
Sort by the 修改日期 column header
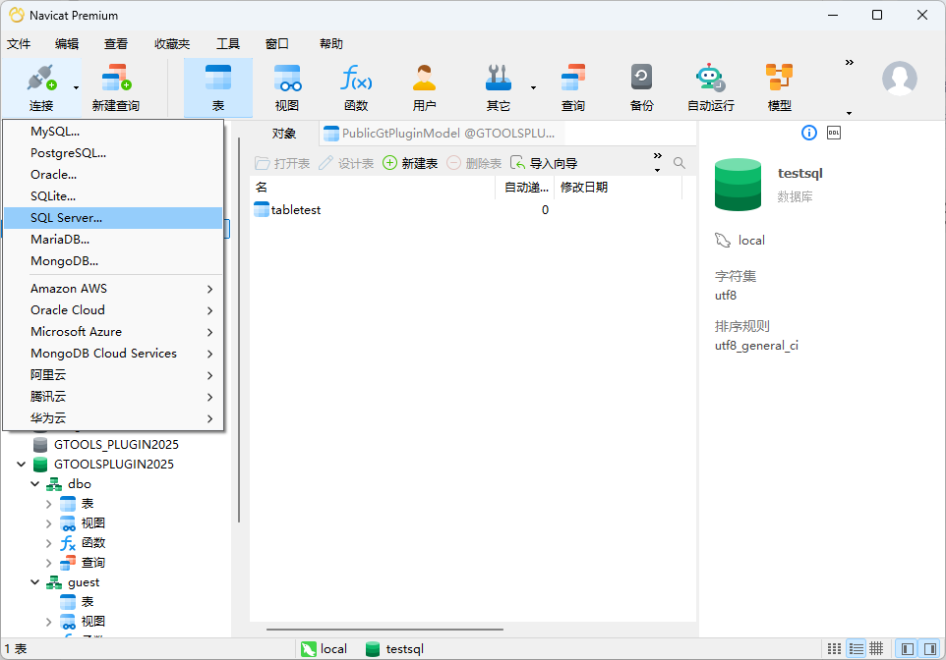618,188
